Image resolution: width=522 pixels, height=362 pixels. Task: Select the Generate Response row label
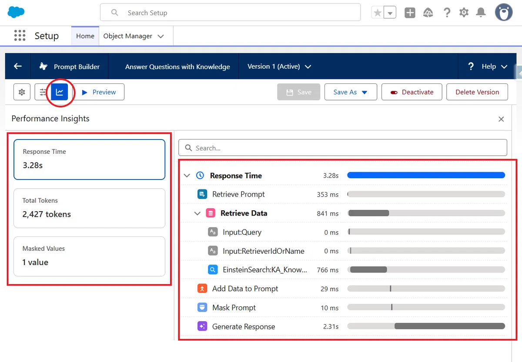pos(244,326)
